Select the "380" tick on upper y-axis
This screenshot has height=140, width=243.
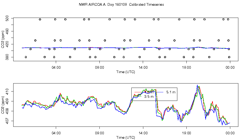pos(7,57)
